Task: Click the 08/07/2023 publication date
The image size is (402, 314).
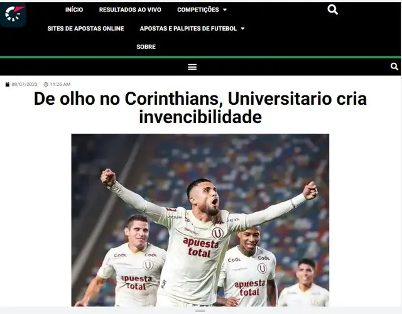Action: point(24,84)
